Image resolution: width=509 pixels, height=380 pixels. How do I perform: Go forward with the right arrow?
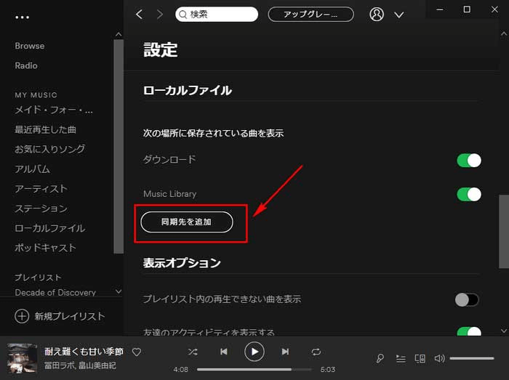click(159, 15)
